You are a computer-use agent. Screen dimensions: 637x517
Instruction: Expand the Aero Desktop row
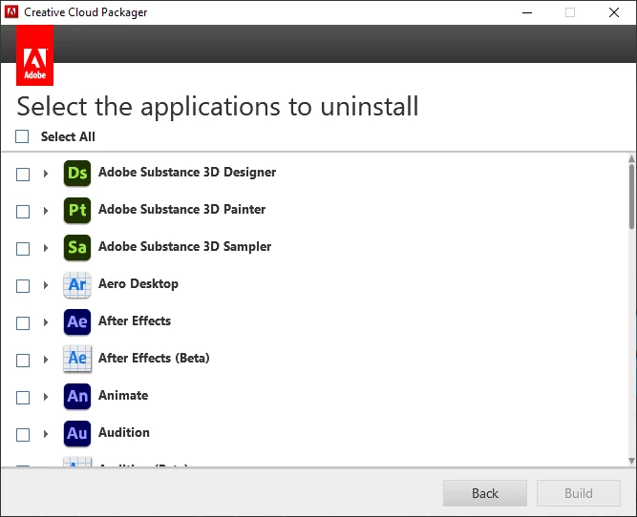click(46, 285)
